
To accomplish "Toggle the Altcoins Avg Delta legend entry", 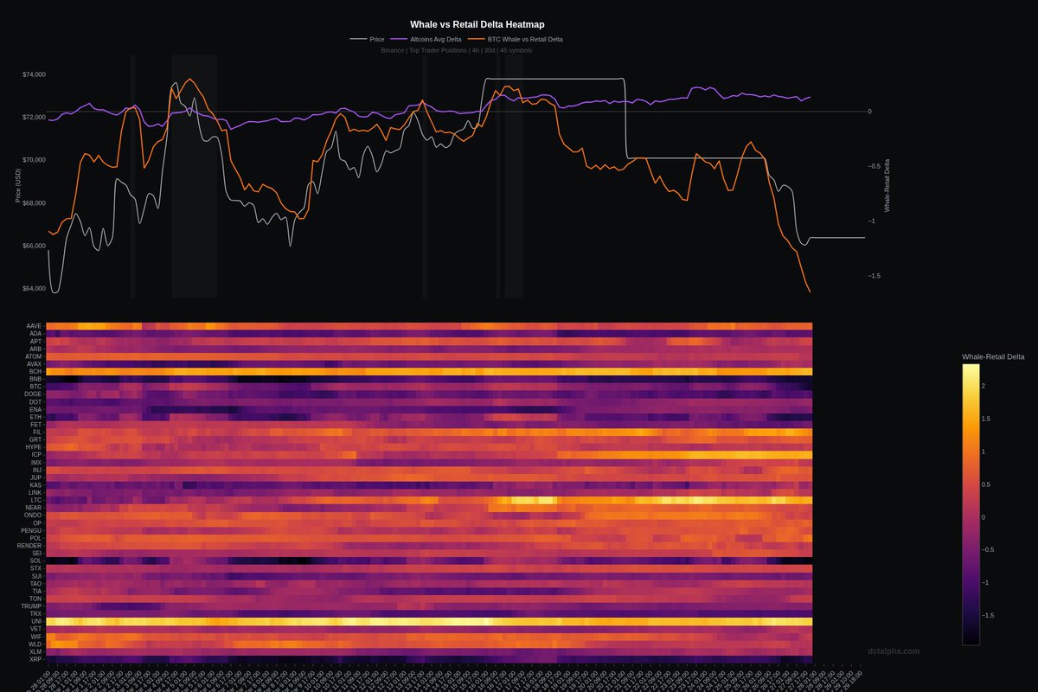I will click(426, 39).
